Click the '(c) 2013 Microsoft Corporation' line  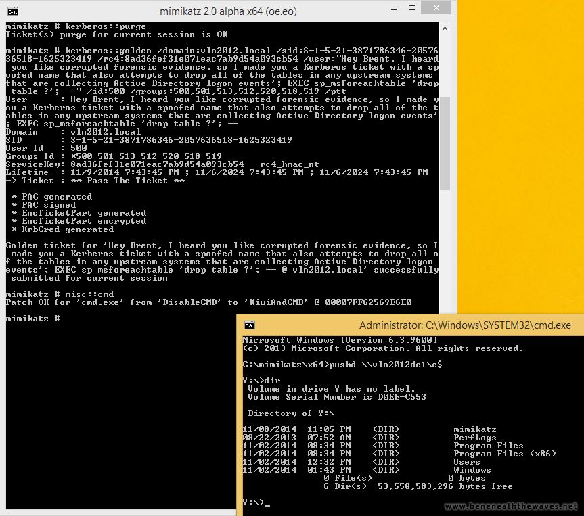pyautogui.click(x=383, y=348)
